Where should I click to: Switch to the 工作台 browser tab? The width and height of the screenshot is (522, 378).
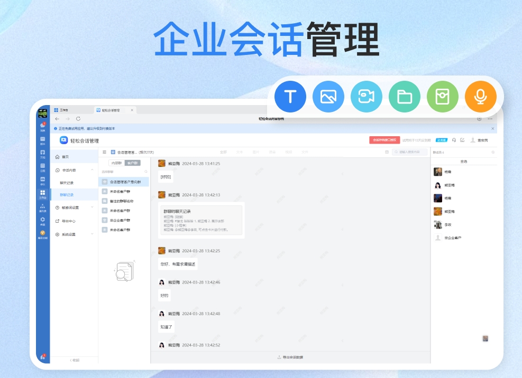click(61, 110)
